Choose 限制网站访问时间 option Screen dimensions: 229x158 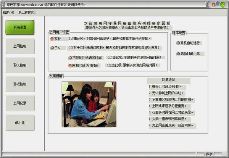tap(70, 65)
